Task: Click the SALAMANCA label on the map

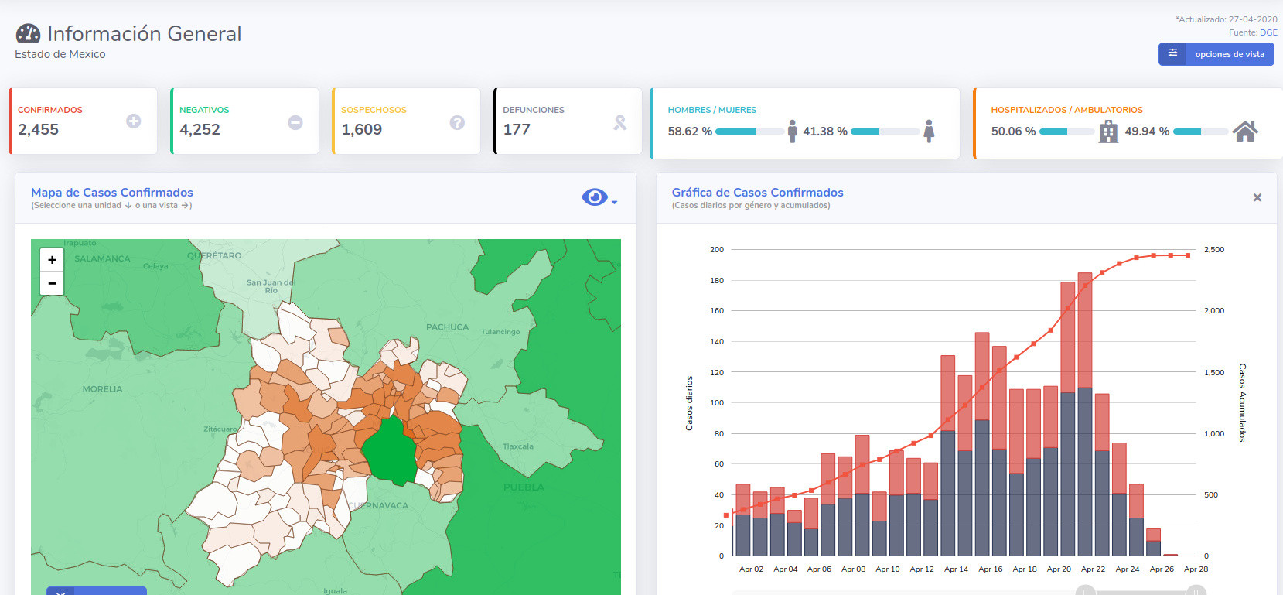Action: coord(102,258)
